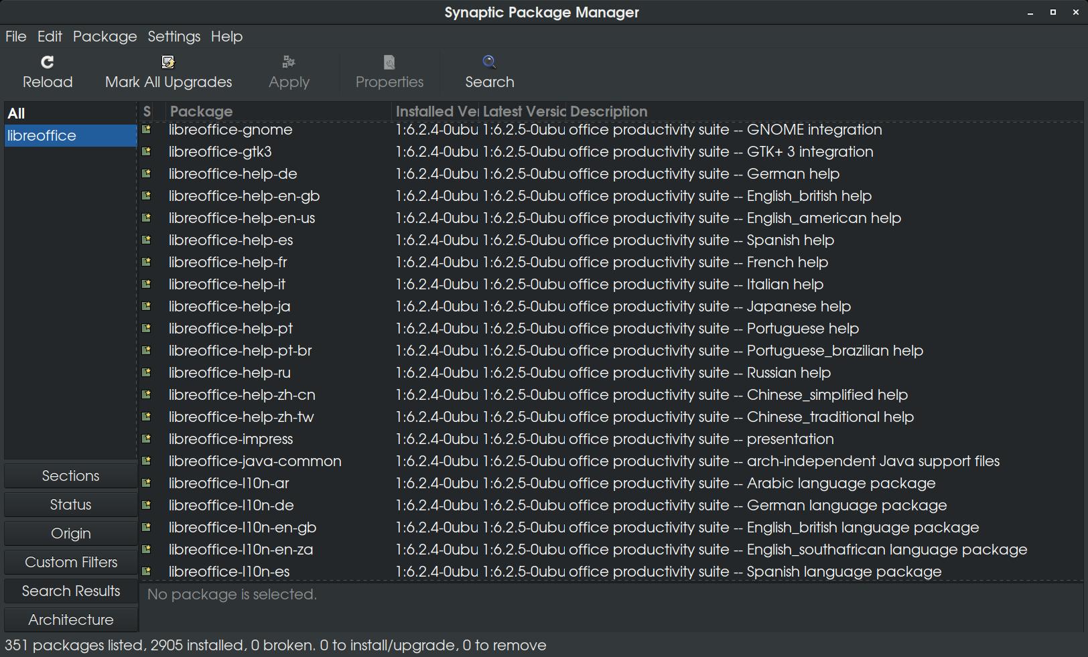Click the status icon for libreoffice-gnome
Viewport: 1088px width, 657px height.
[147, 129]
